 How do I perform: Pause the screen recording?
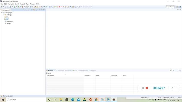coord(143,88)
